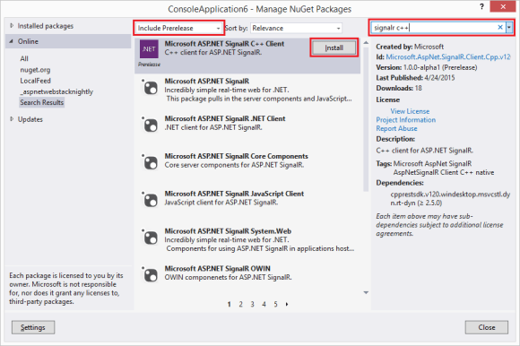Click the package list scroll up arrow
Viewport: 520px width, 346px height.
point(366,43)
